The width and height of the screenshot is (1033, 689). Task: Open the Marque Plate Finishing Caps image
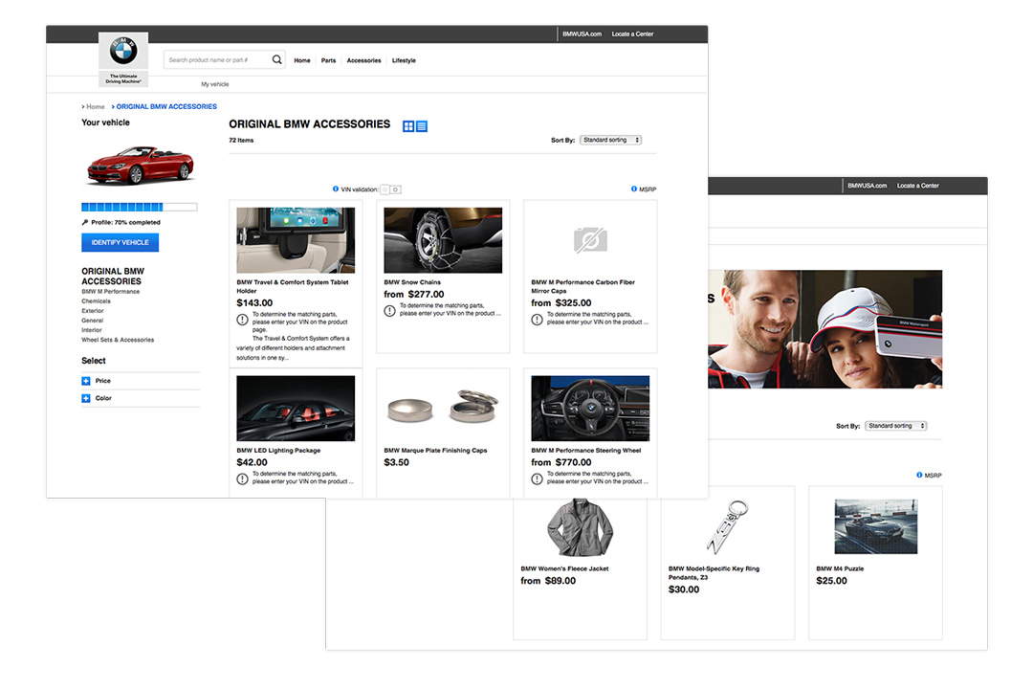tap(443, 407)
